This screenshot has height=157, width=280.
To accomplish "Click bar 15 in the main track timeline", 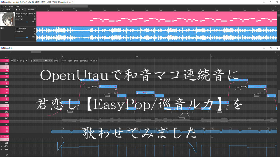I will point(161,10).
